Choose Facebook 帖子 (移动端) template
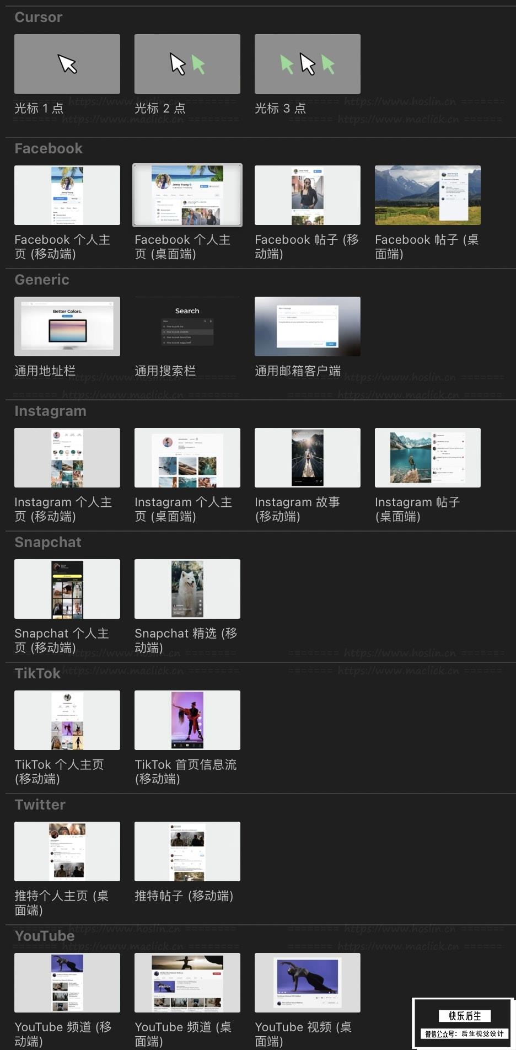This screenshot has height=1050, width=516. (308, 195)
